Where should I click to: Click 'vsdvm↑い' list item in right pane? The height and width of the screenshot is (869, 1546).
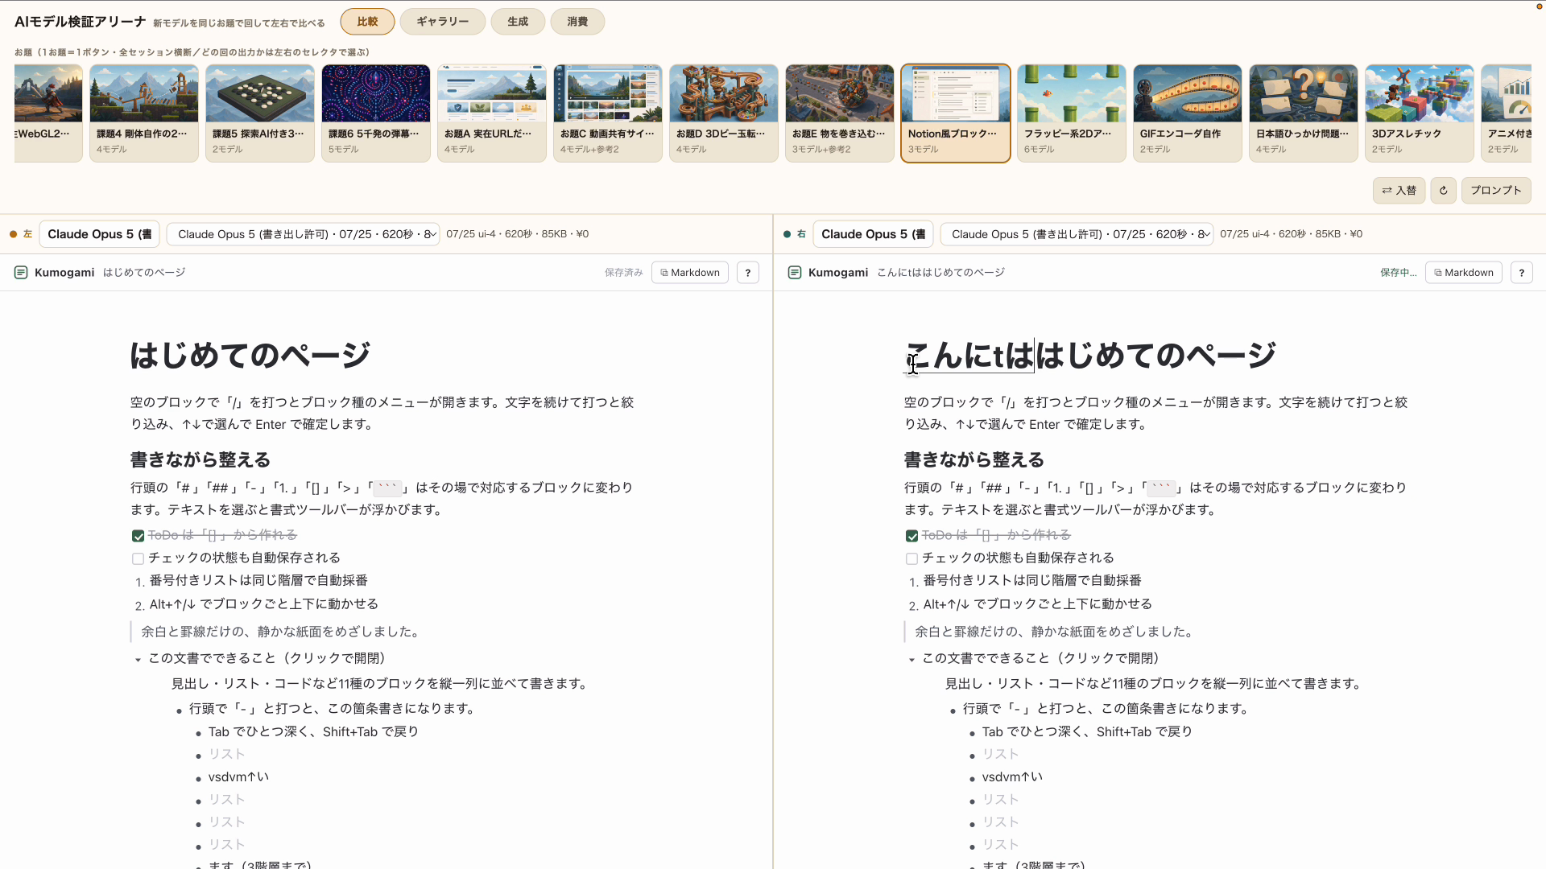[1013, 776]
